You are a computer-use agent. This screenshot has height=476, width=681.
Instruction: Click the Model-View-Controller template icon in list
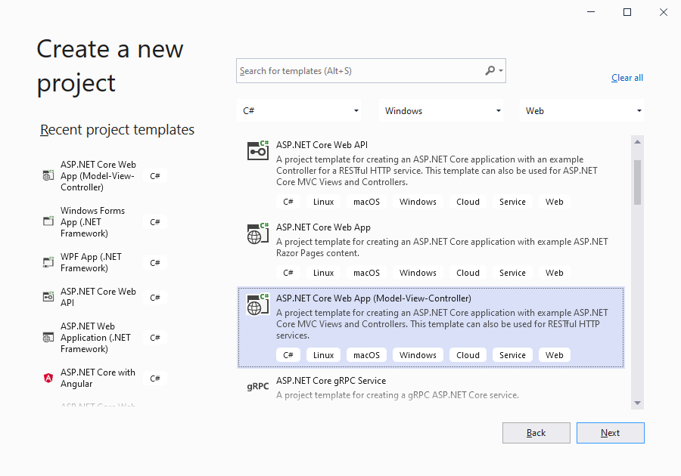(258, 304)
